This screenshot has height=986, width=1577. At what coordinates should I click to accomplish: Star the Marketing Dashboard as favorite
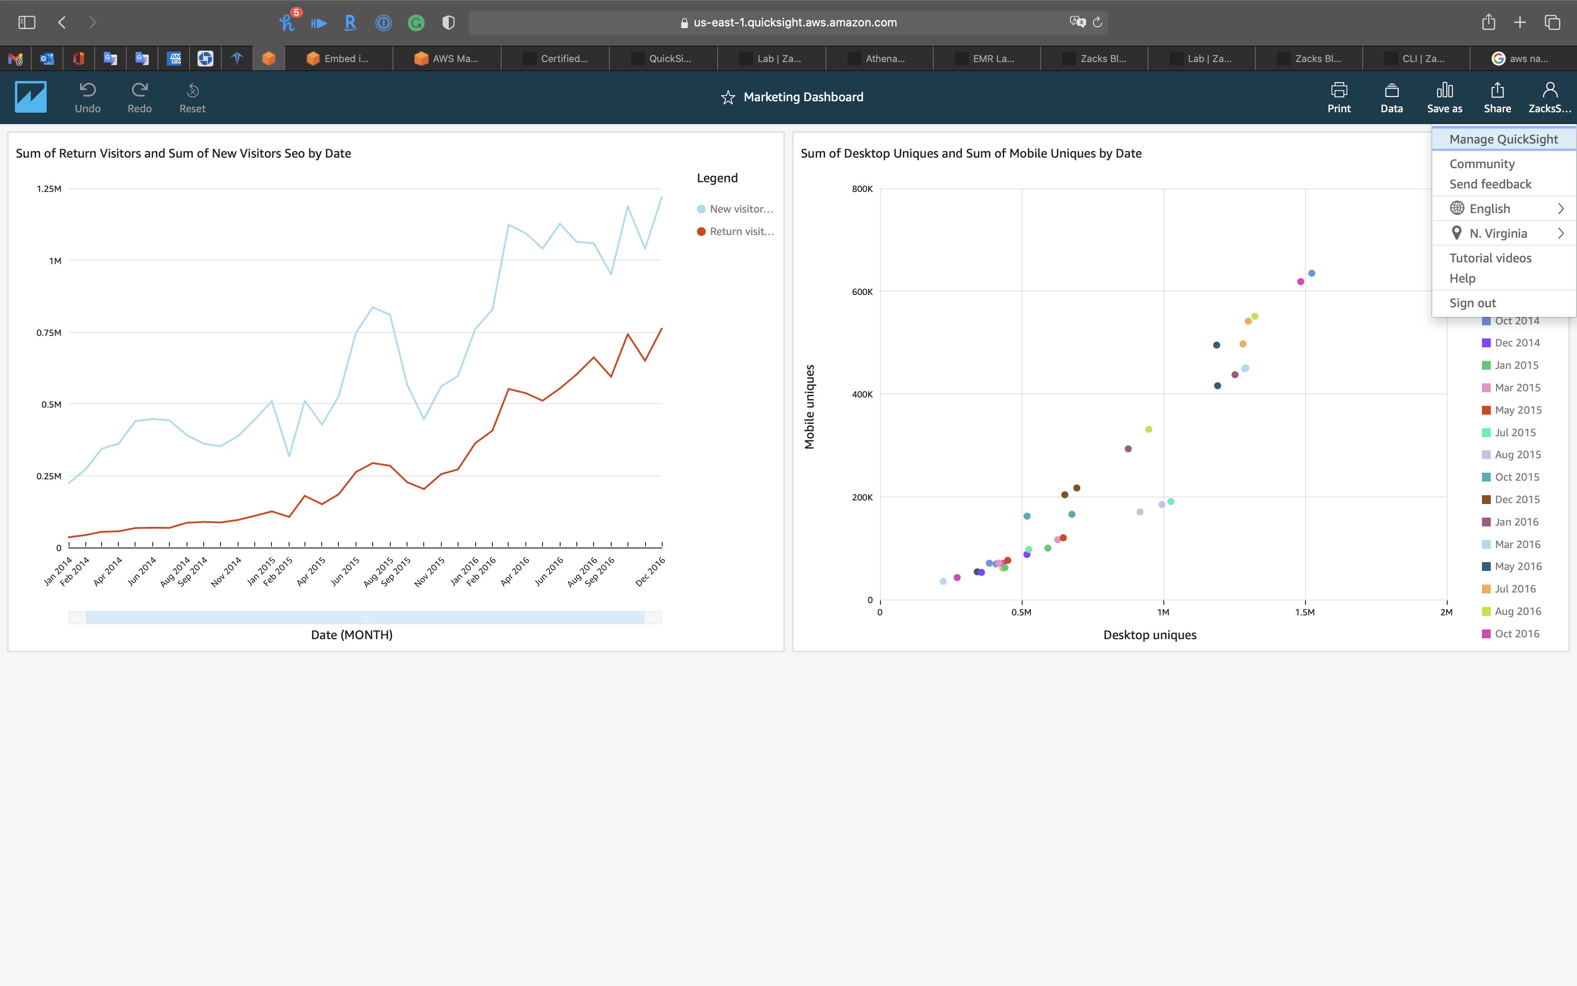(728, 98)
